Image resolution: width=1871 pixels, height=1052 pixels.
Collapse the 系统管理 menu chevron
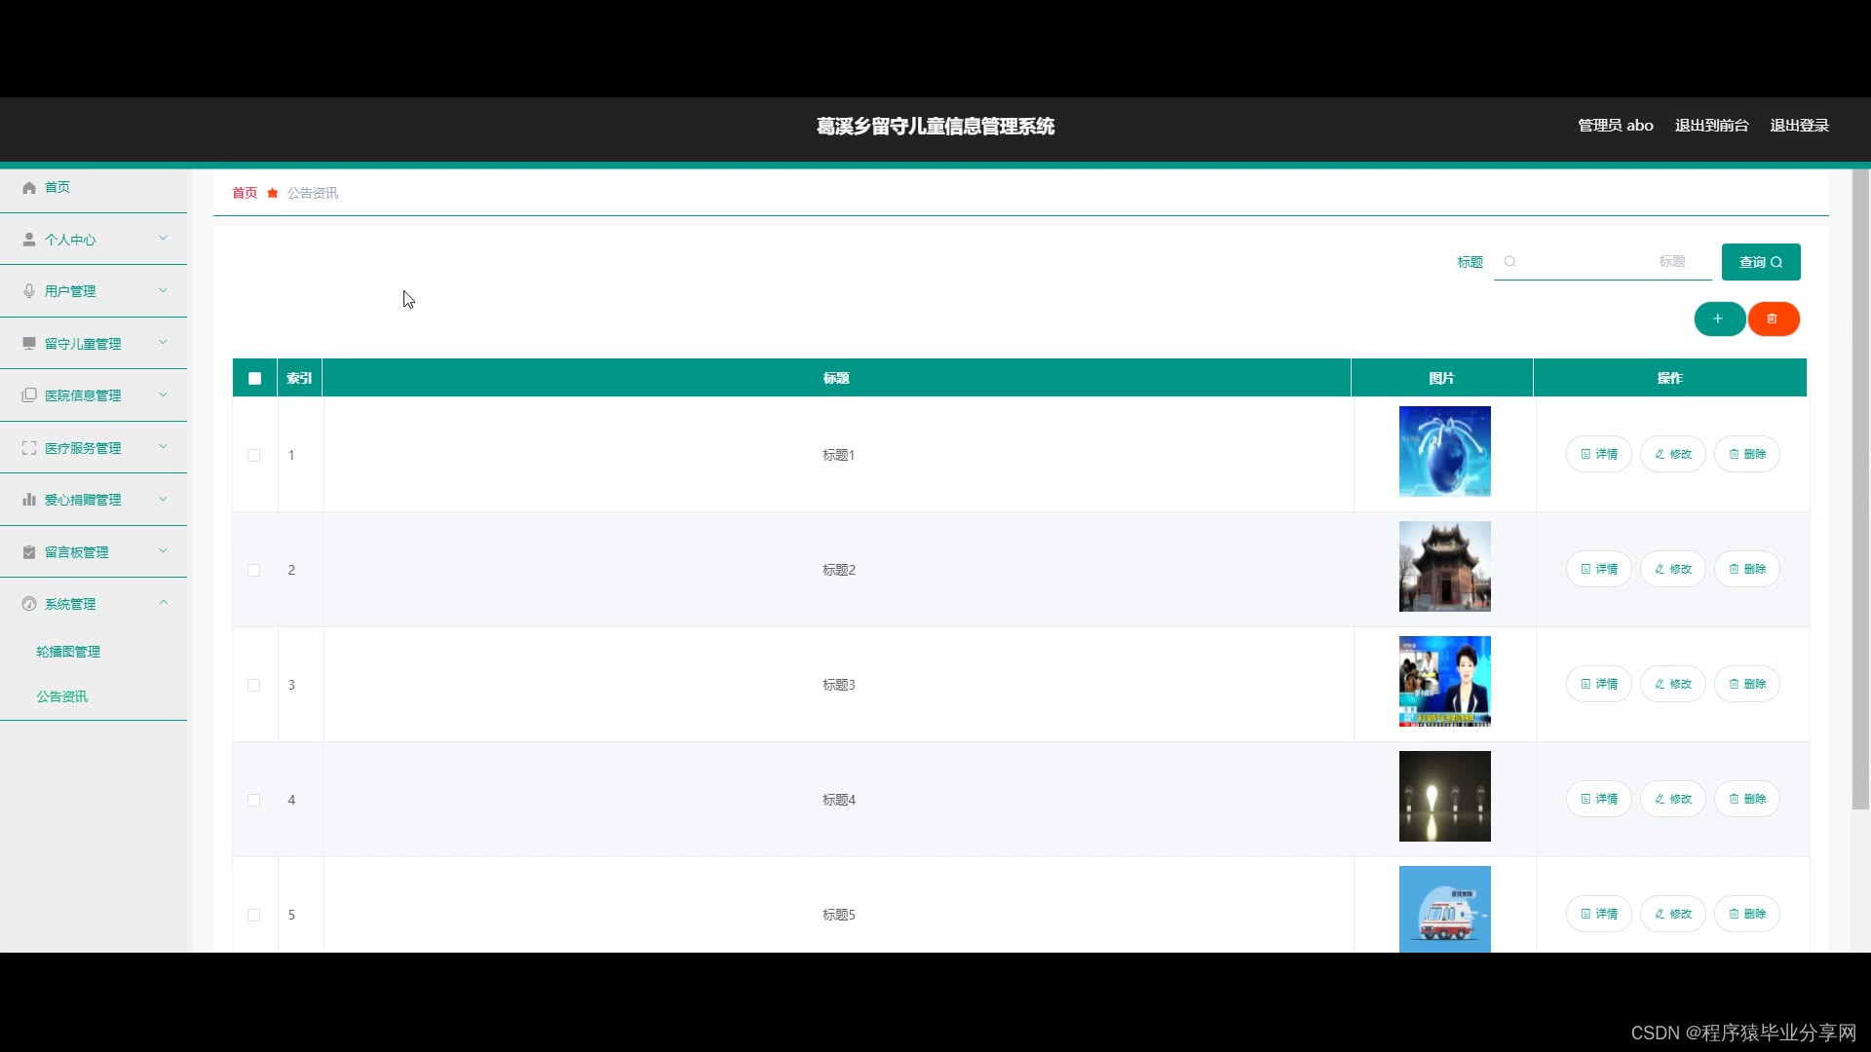163,603
